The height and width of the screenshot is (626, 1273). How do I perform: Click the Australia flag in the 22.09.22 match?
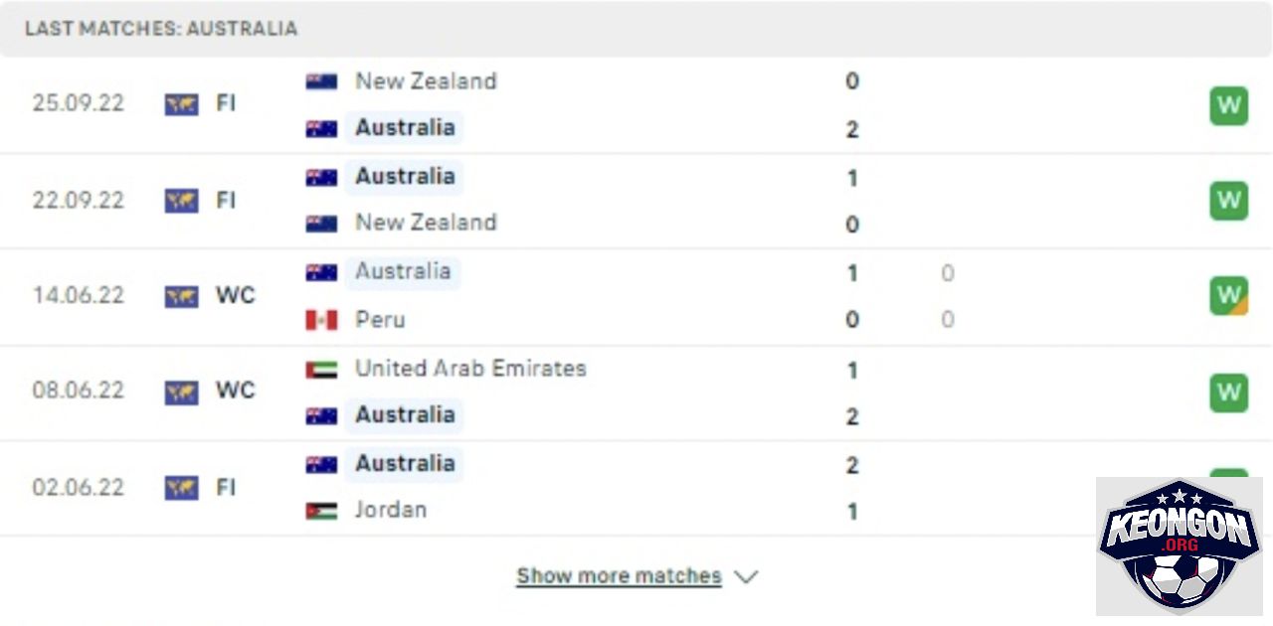click(321, 177)
